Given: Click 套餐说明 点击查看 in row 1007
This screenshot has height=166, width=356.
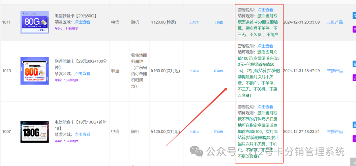Looking at the screenshot, I should pyautogui.click(x=265, y=107).
